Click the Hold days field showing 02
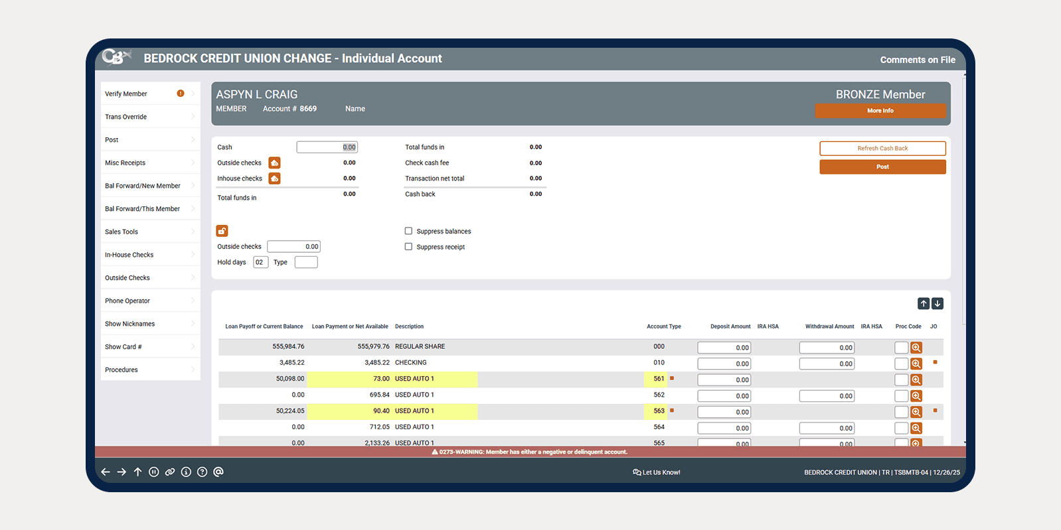Image resolution: width=1061 pixels, height=530 pixels. [x=260, y=262]
